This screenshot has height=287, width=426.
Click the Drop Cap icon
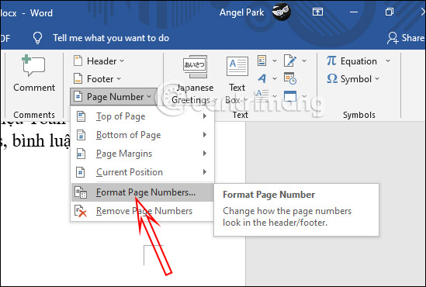tap(262, 95)
